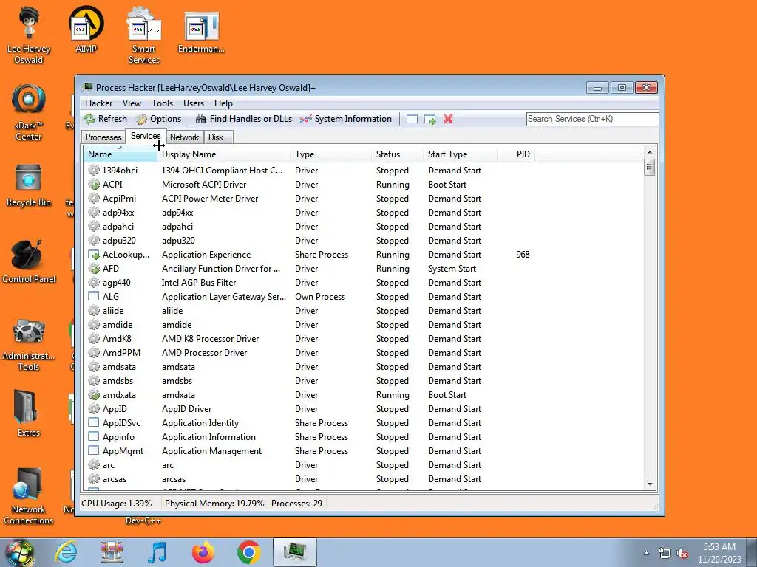The width and height of the screenshot is (757, 567).
Task: Sort by the PID column header
Action: (515, 154)
